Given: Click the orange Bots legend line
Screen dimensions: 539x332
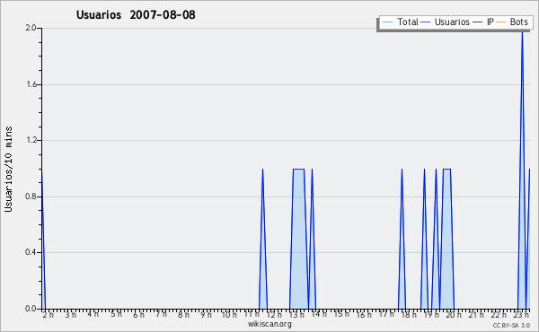Looking at the screenshot, I should 501,22.
